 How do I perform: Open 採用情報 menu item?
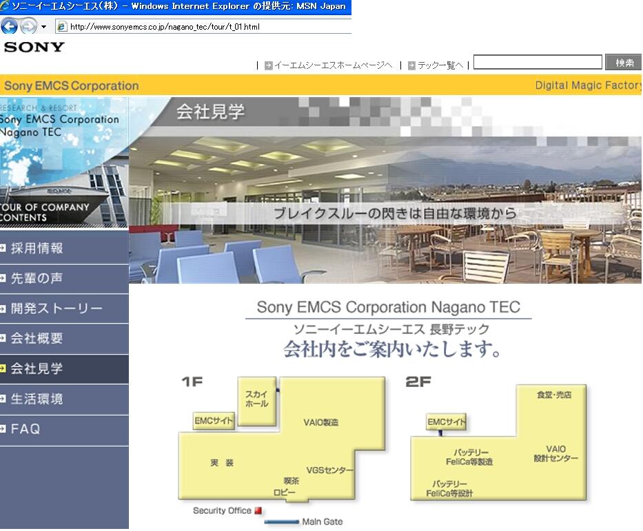(64, 249)
